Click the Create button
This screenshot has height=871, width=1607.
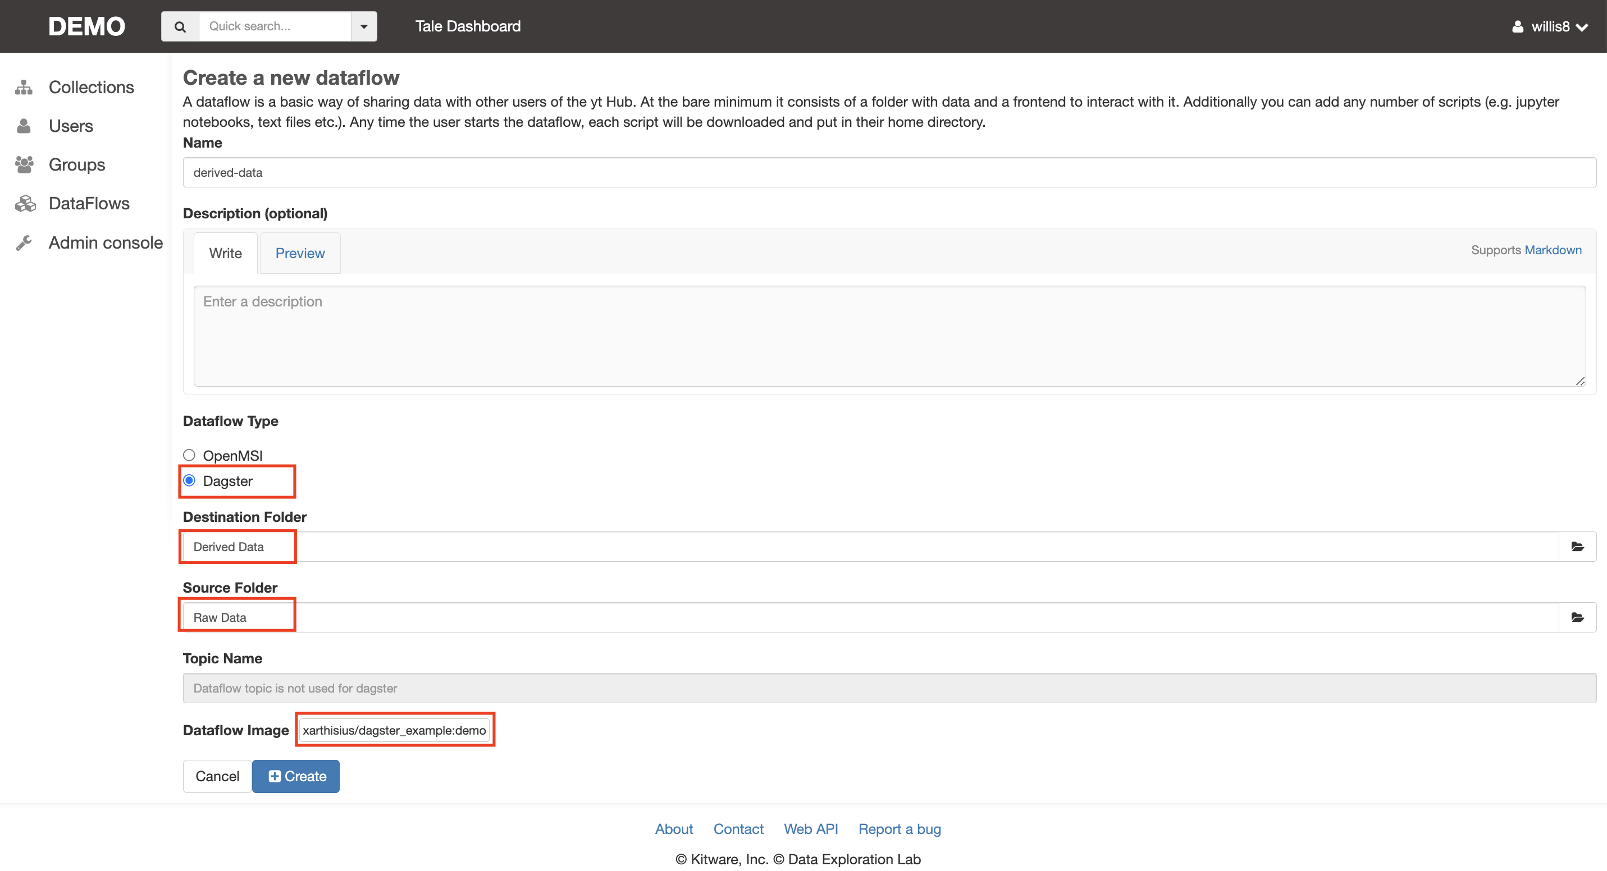tap(295, 776)
